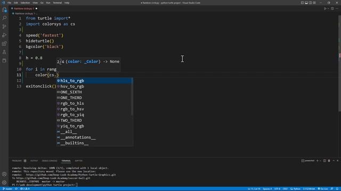Open the Accounts icon in activity bar
The image size is (341, 191).
pos(4,174)
